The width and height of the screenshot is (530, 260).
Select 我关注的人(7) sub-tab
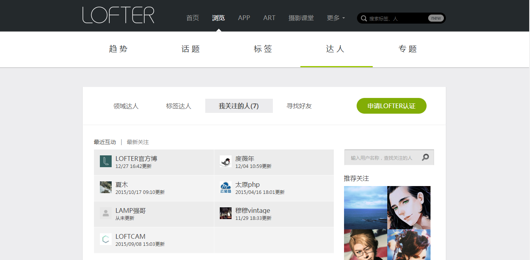[239, 106]
